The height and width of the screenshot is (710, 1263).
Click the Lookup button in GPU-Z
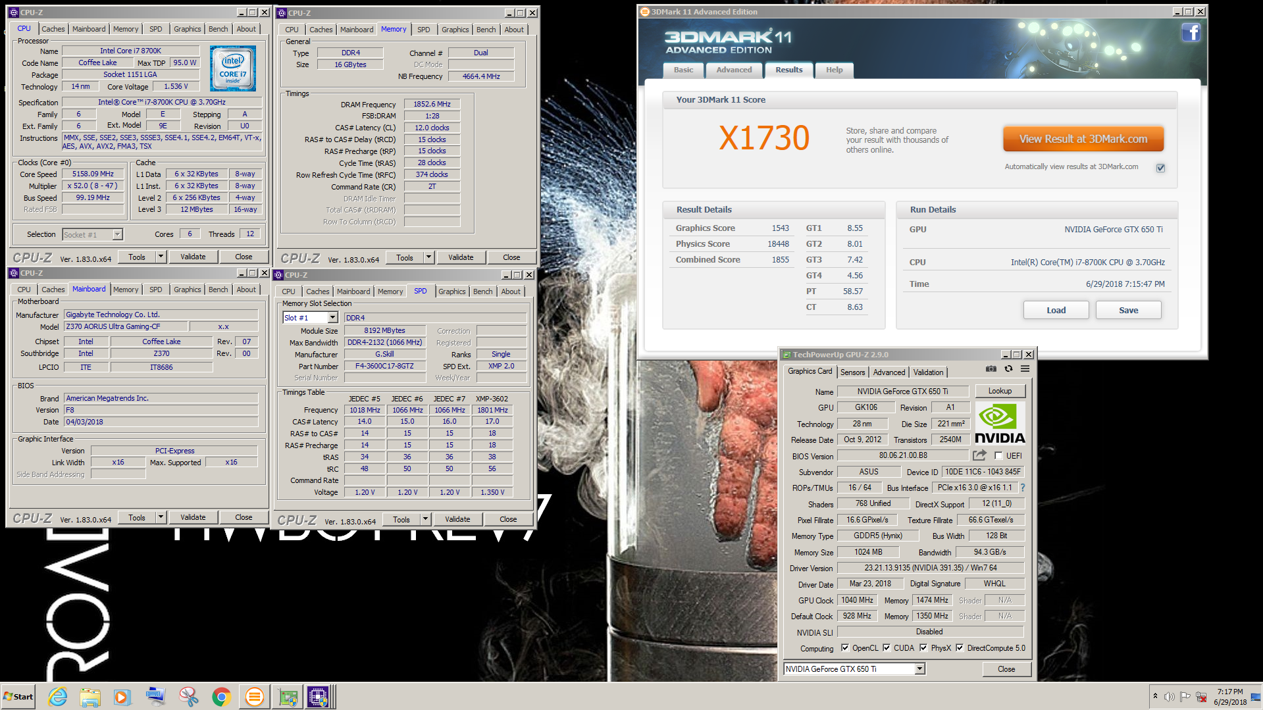(1000, 391)
